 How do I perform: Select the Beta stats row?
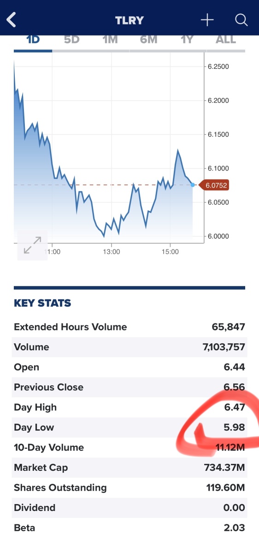129,527
